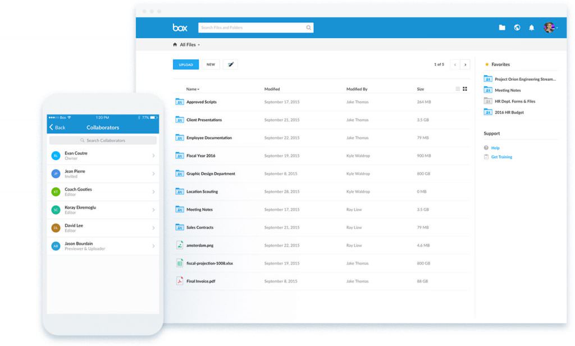Viewport: 575px width, 346px height.
Task: Click the PDF icon for Final Invoice.pdf
Action: (x=181, y=281)
